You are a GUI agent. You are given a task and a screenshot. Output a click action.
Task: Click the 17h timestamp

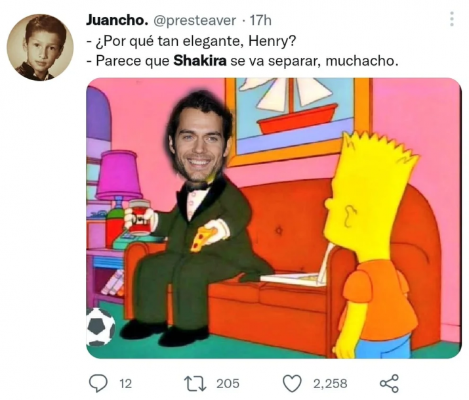coord(260,20)
